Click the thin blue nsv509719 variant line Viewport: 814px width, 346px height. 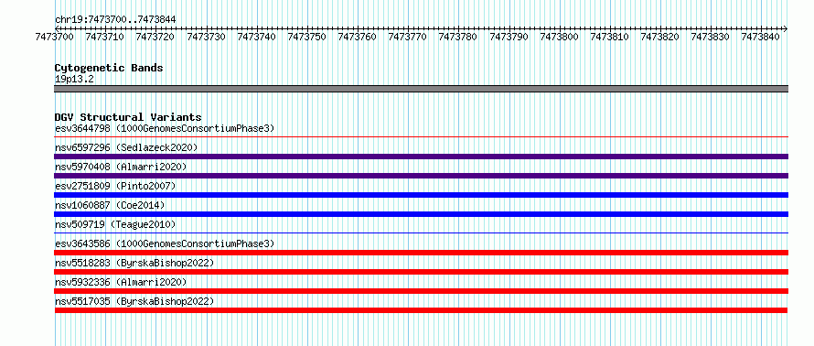[421, 232]
